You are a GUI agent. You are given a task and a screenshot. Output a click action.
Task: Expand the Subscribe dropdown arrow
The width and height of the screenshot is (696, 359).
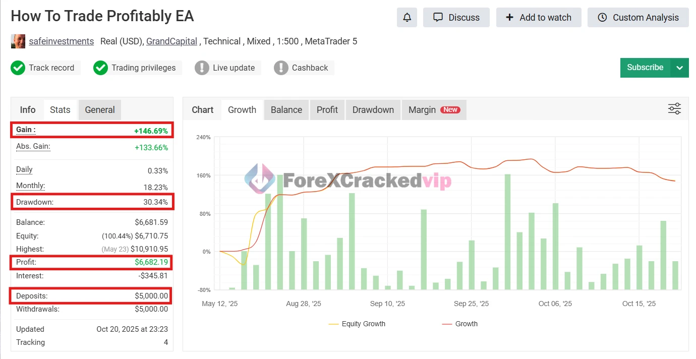(x=679, y=68)
